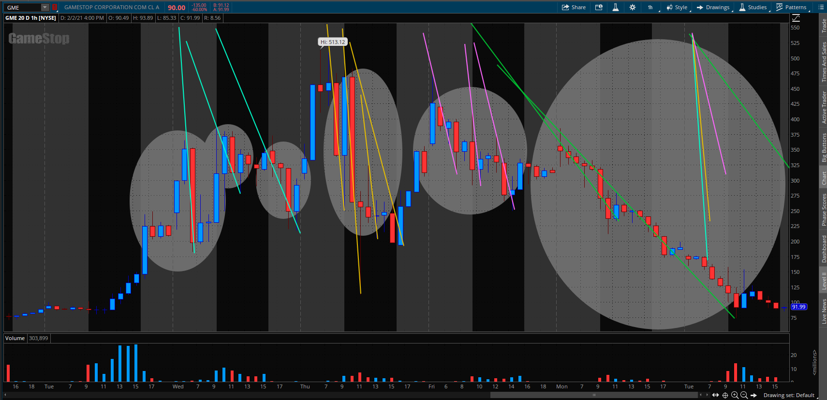Select the Chart side tab

pyautogui.click(x=824, y=178)
